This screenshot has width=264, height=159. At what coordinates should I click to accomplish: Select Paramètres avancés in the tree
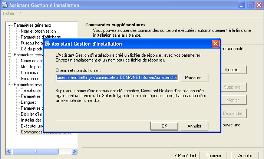(28, 85)
